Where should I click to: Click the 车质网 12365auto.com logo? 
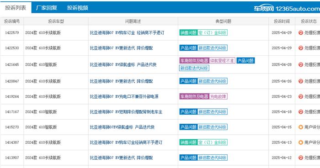click(287, 8)
